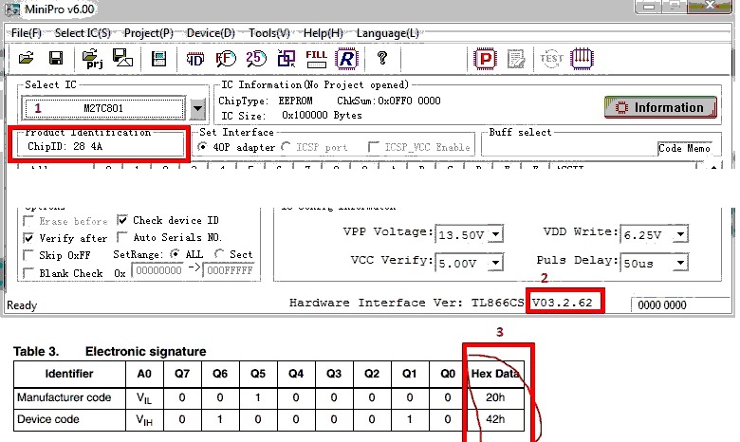The image size is (740, 442).
Task: Enable Auto Serials NO. checkbox
Action: tap(122, 237)
